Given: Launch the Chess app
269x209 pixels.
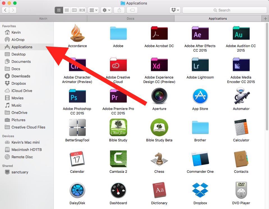Looking at the screenshot, I should point(159,159).
